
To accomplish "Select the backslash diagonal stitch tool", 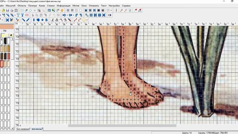I will click(x=23, y=20).
